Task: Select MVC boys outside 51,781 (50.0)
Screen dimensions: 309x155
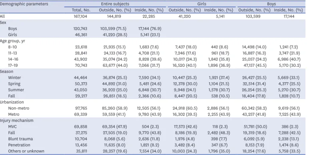Action: click(x=255, y=127)
